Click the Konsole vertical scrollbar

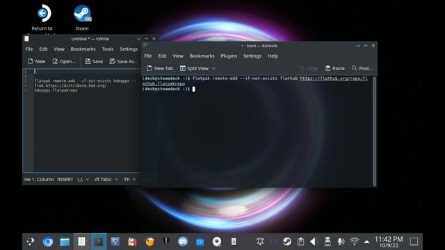374,131
